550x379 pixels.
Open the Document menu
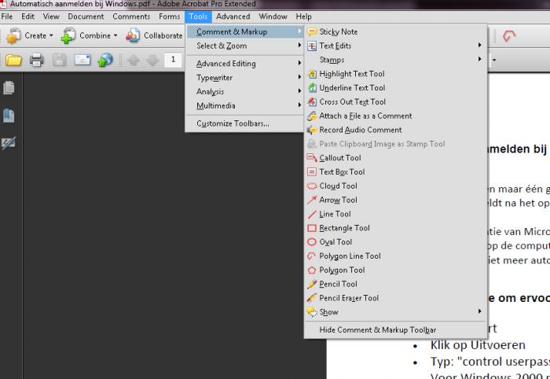pos(86,17)
